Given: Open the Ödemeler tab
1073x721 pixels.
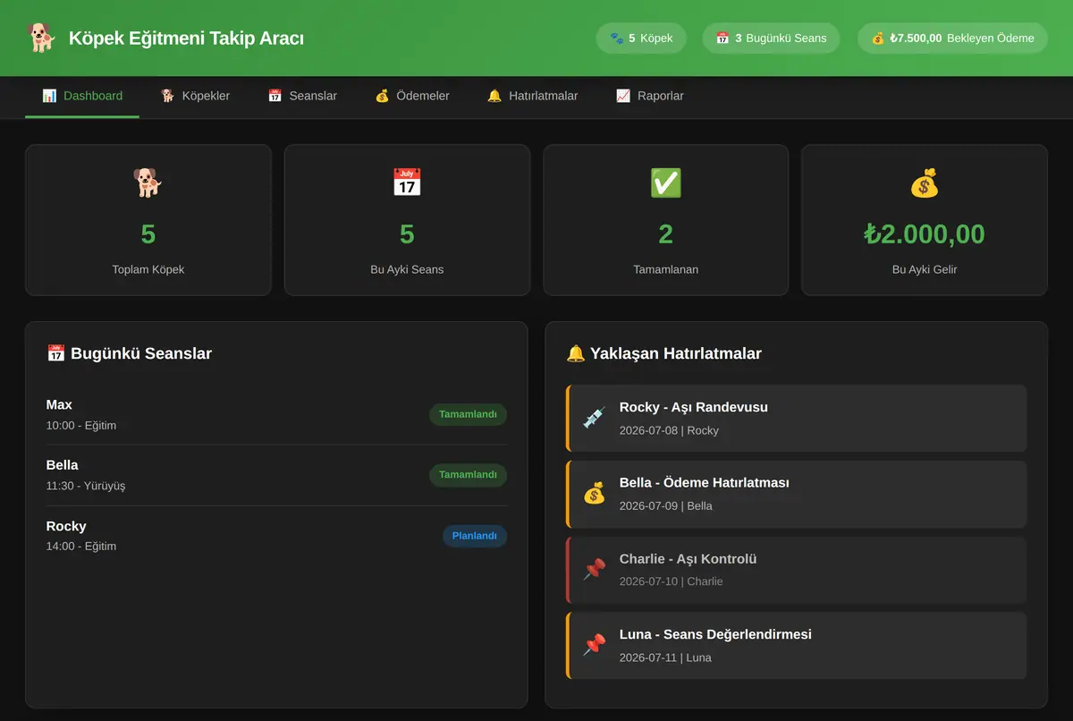Looking at the screenshot, I should coord(412,96).
